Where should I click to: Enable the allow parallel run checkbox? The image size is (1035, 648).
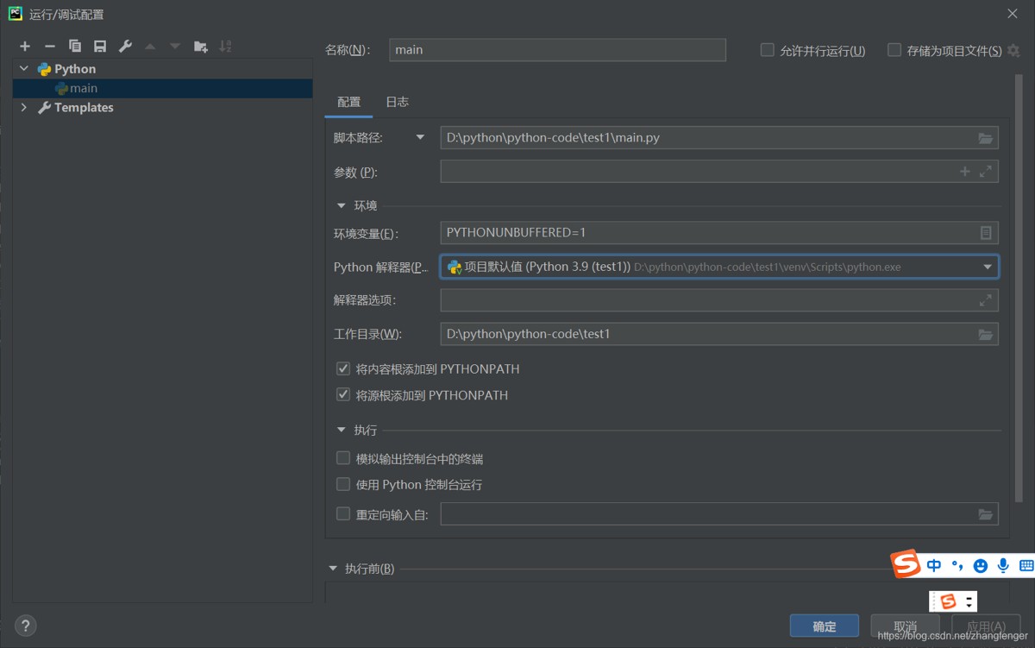coord(767,50)
